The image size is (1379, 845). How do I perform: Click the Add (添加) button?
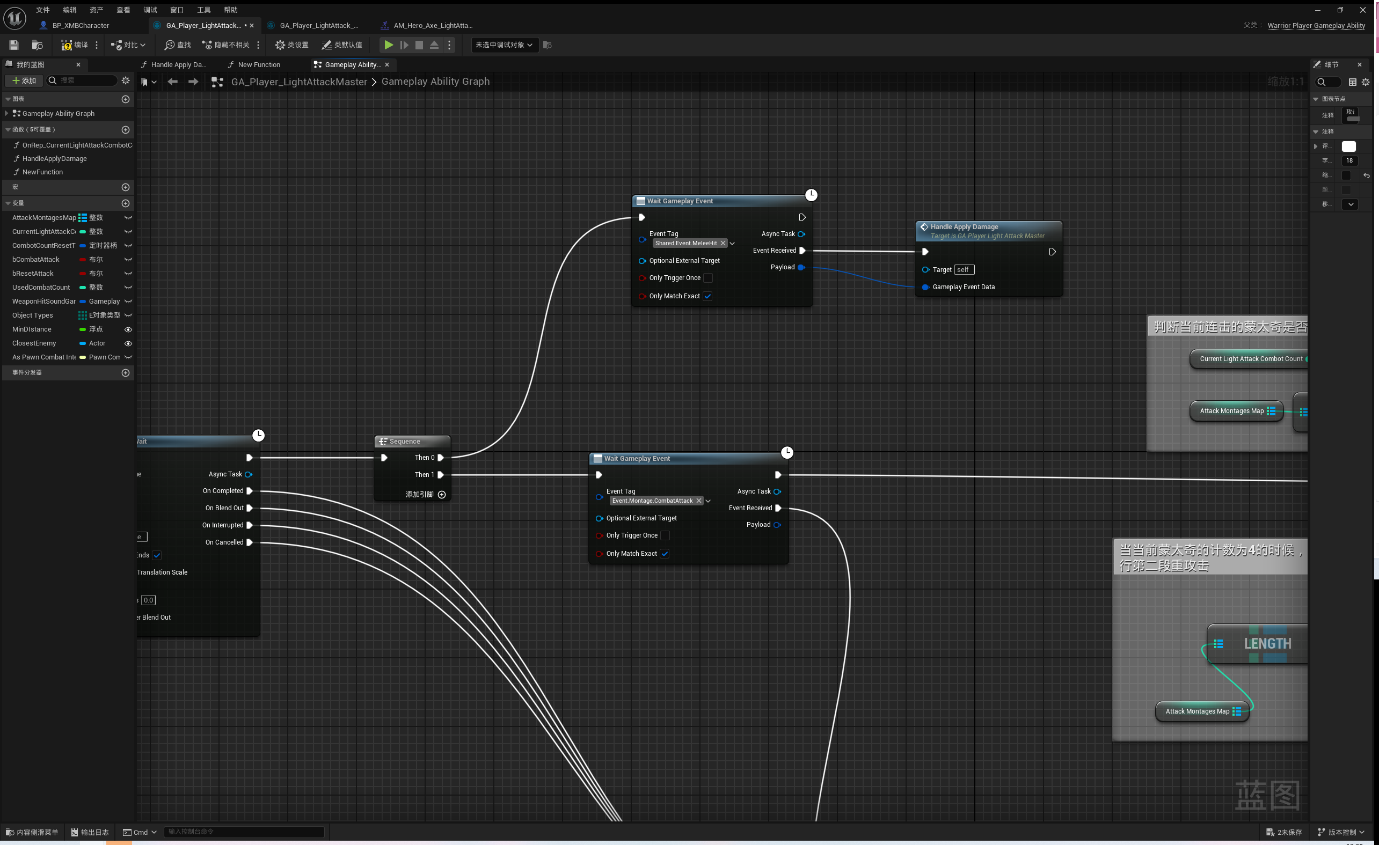tap(24, 80)
